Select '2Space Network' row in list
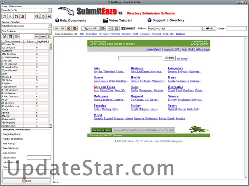The height and width of the screenshot is (186, 249). [25, 70]
